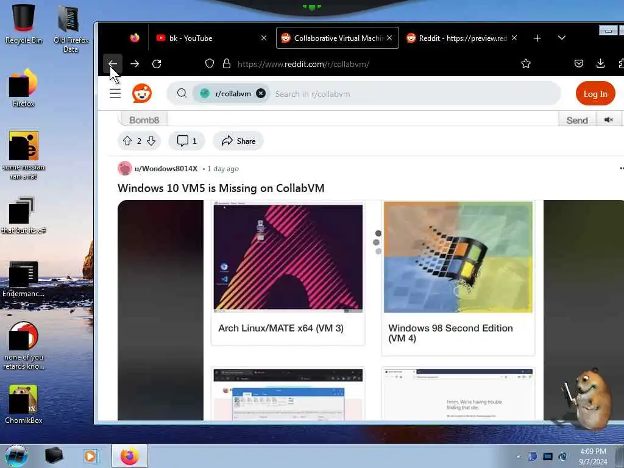Save to Pocket icon in toolbar
This screenshot has height=468, width=624.
point(579,63)
